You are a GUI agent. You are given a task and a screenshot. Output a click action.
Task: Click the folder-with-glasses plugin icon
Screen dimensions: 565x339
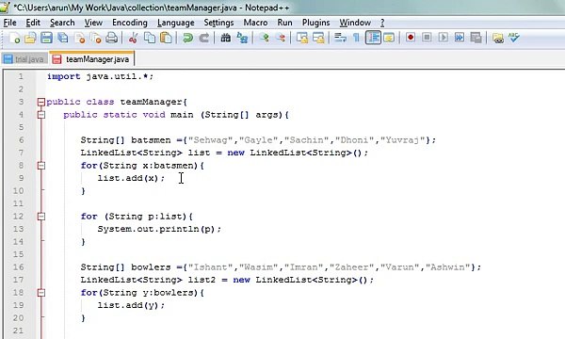[x=498, y=38]
